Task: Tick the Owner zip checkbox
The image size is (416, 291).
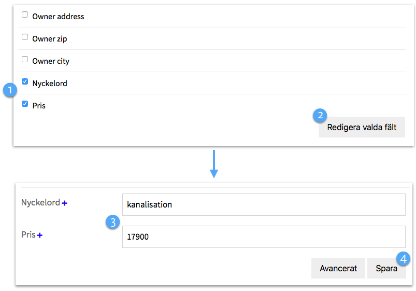Action: (x=25, y=37)
